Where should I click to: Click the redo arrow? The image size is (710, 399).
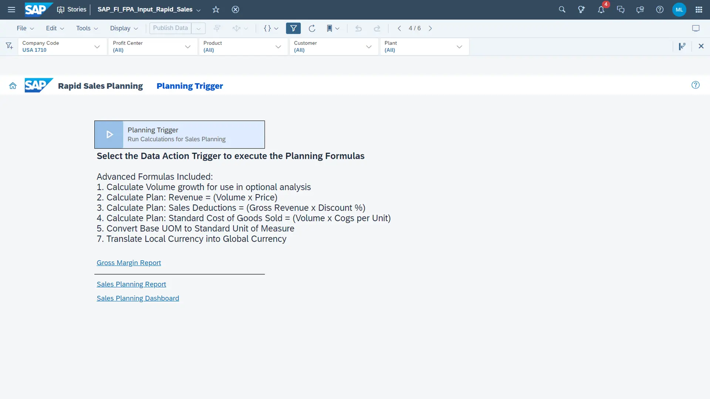click(377, 28)
